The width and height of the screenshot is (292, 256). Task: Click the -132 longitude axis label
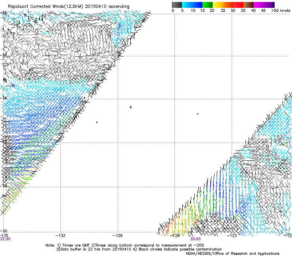click(x=60, y=236)
